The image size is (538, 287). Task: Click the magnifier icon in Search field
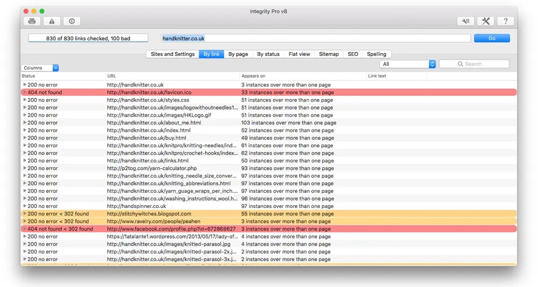coord(461,64)
